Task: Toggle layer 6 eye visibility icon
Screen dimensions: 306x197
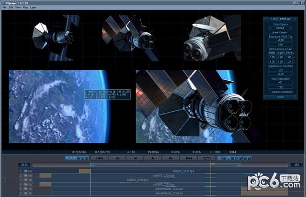Action: pyautogui.click(x=25, y=193)
